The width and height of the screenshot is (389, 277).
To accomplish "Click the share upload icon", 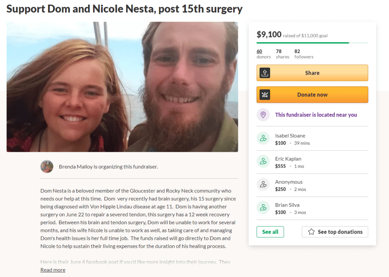I will point(265,73).
